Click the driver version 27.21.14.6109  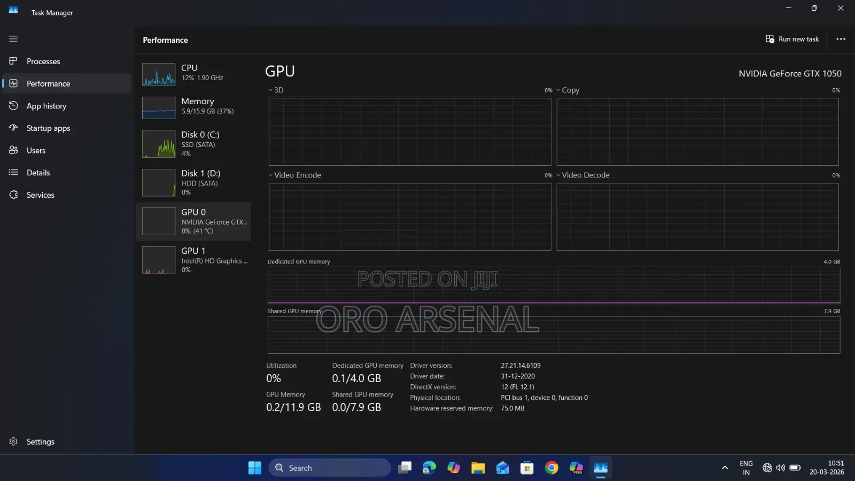coord(520,366)
